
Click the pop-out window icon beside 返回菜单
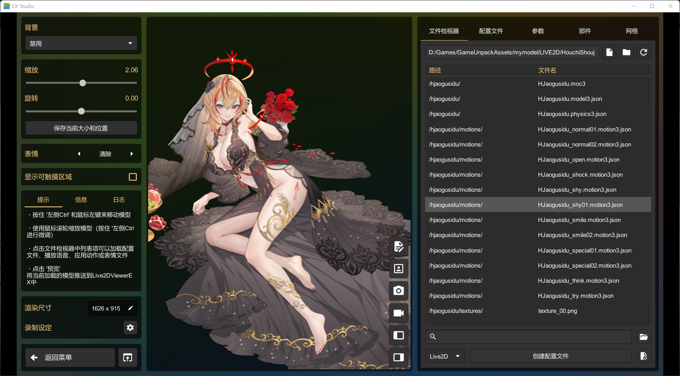click(x=128, y=358)
